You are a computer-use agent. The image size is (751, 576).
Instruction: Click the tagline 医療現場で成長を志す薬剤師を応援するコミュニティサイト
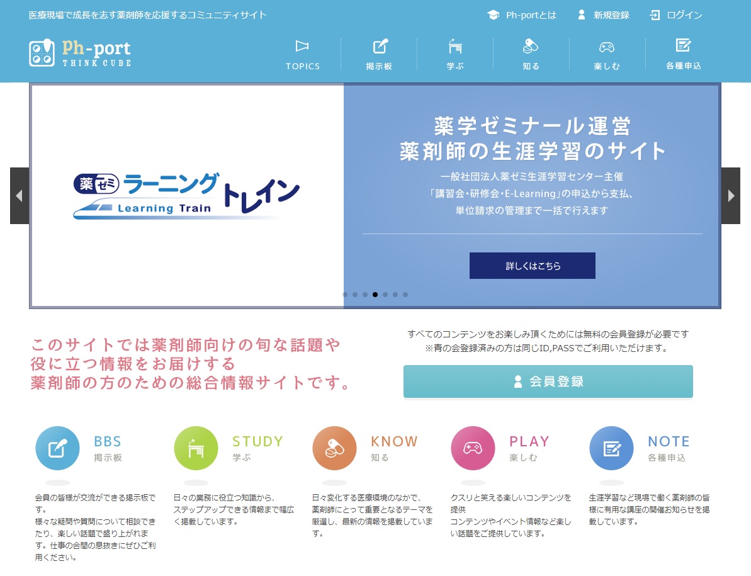147,15
